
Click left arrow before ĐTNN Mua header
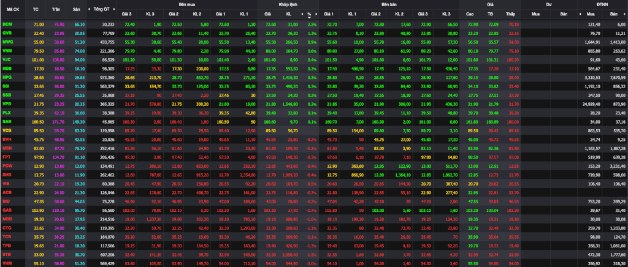coord(580,14)
